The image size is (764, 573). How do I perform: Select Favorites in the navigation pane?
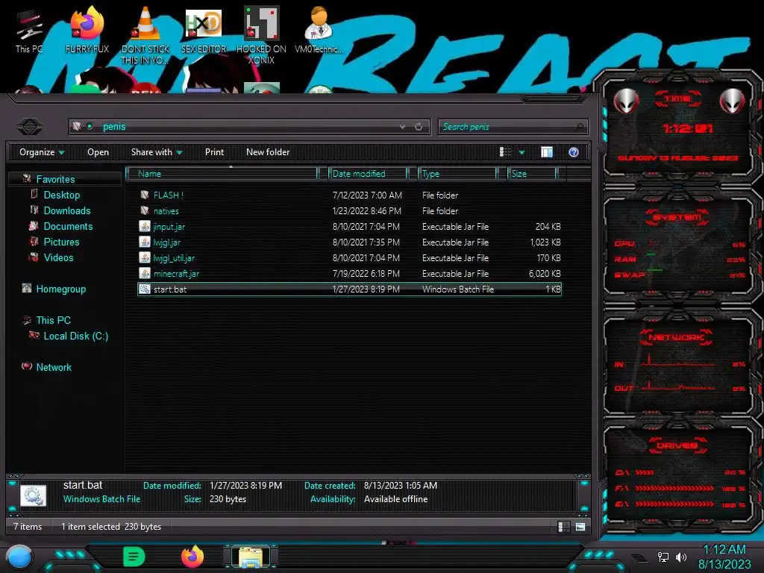[55, 179]
